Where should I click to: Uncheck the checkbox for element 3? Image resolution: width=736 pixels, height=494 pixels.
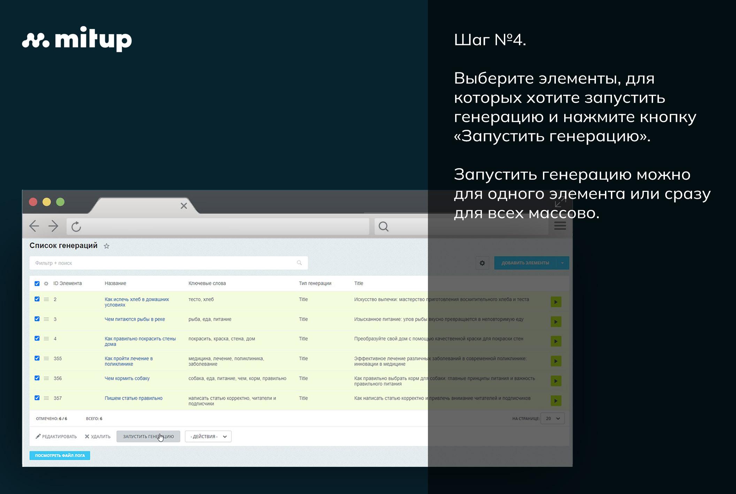pos(37,319)
